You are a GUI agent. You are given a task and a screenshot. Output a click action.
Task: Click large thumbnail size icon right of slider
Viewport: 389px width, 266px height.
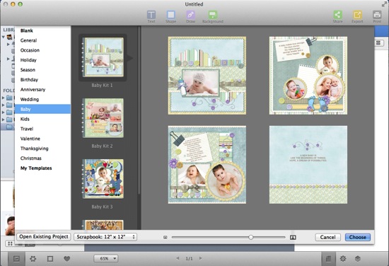[x=293, y=237]
